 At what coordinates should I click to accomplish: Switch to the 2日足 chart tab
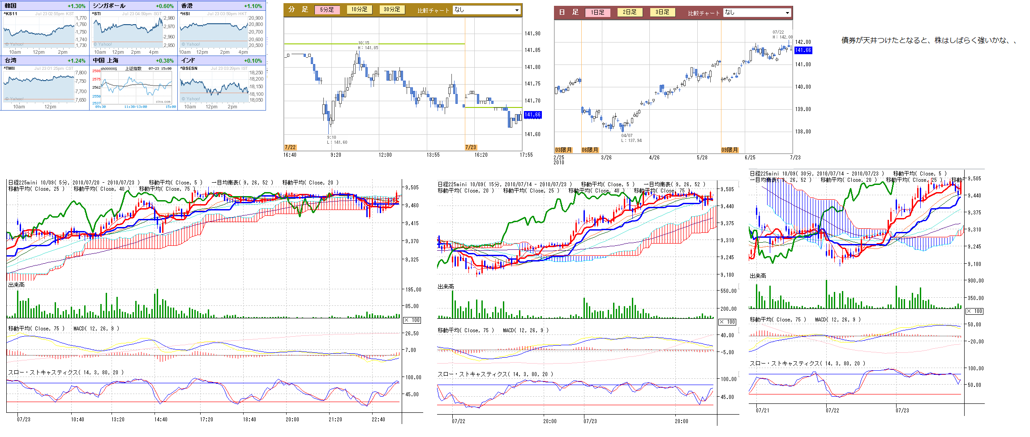tap(630, 12)
